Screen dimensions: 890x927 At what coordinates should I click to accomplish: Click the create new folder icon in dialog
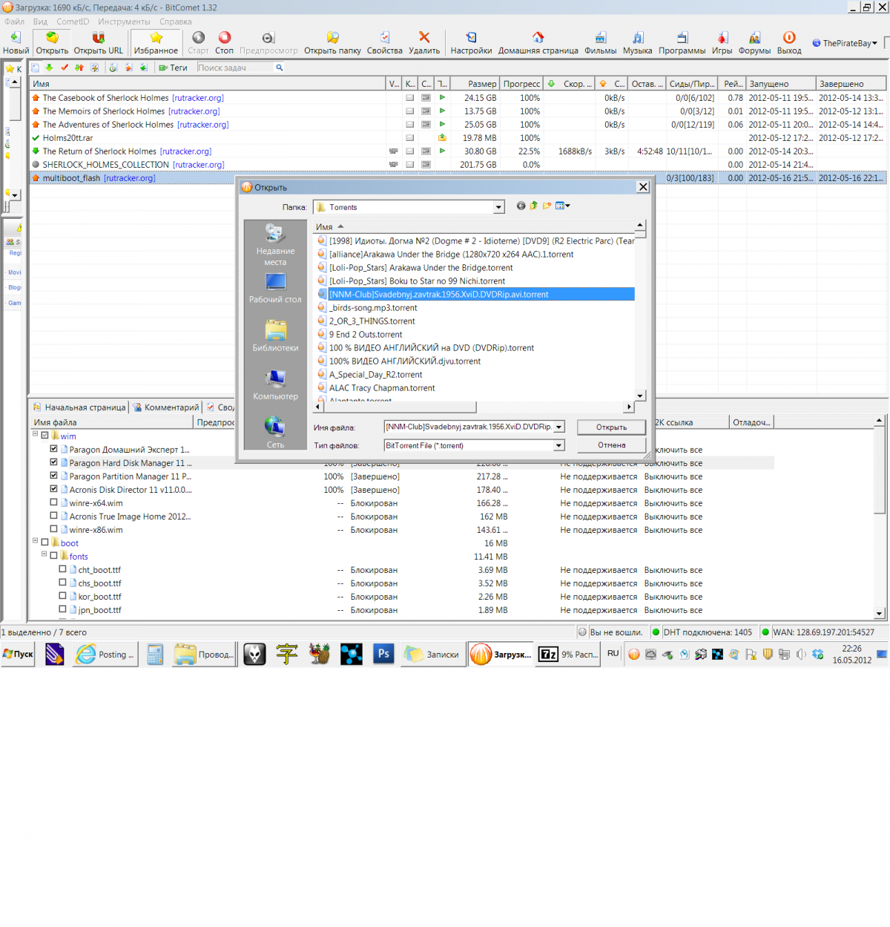point(547,206)
